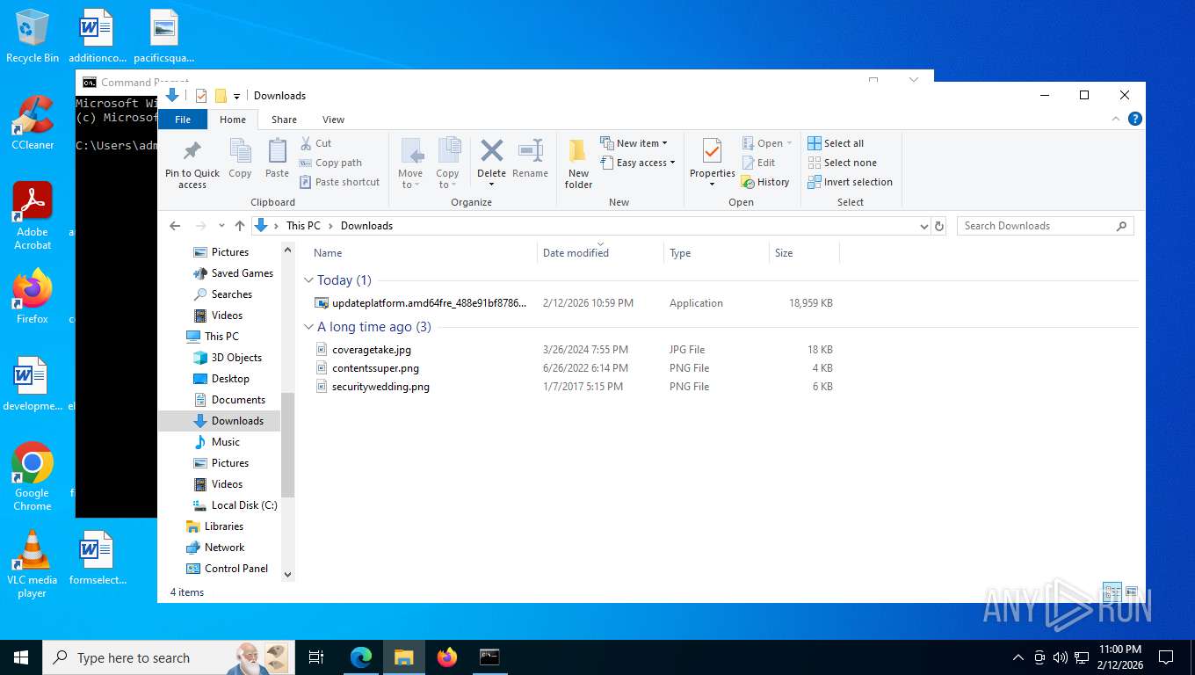Switch to large icons view
Viewport: 1195px width, 675px height.
click(1132, 592)
